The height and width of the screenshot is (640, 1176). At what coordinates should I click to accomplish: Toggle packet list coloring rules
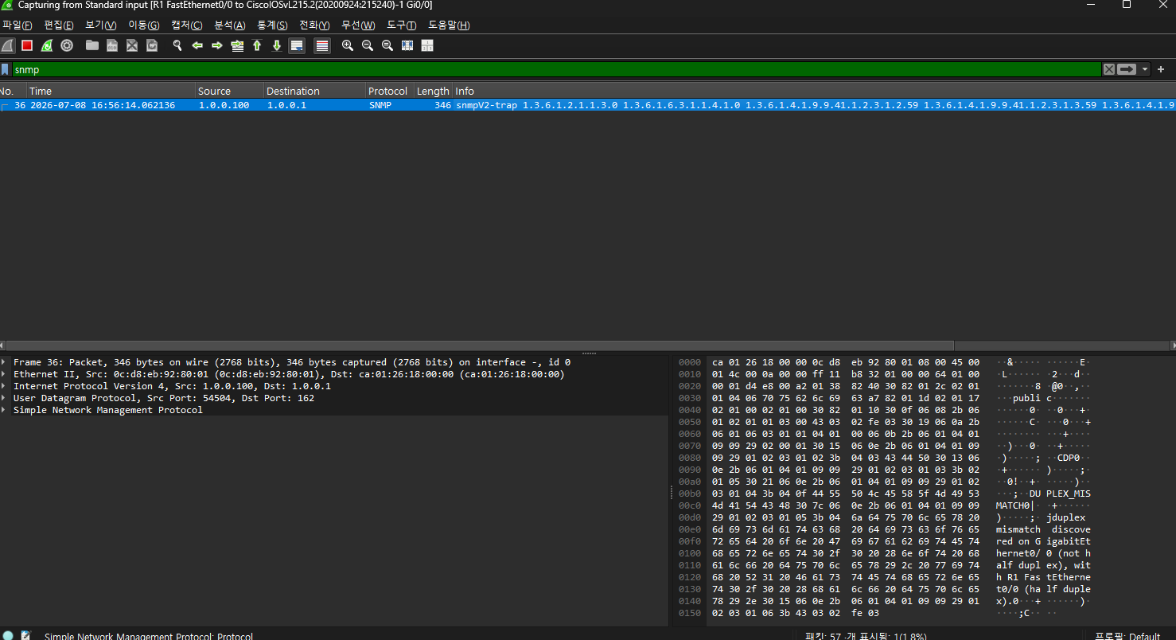point(322,45)
